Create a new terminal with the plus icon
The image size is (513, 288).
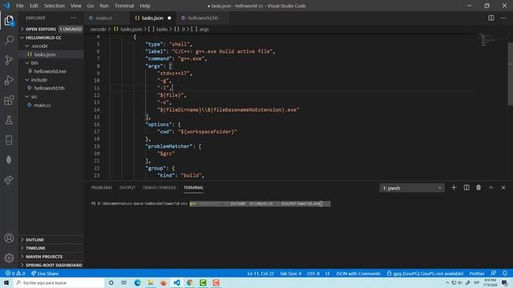(454, 188)
